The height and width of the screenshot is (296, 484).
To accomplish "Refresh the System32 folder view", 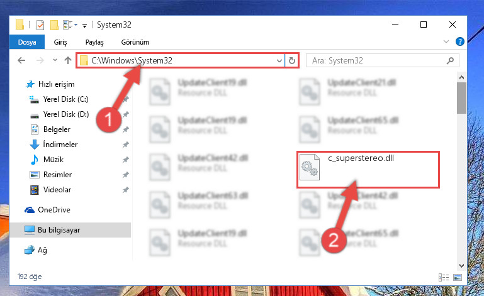I will click(x=291, y=61).
